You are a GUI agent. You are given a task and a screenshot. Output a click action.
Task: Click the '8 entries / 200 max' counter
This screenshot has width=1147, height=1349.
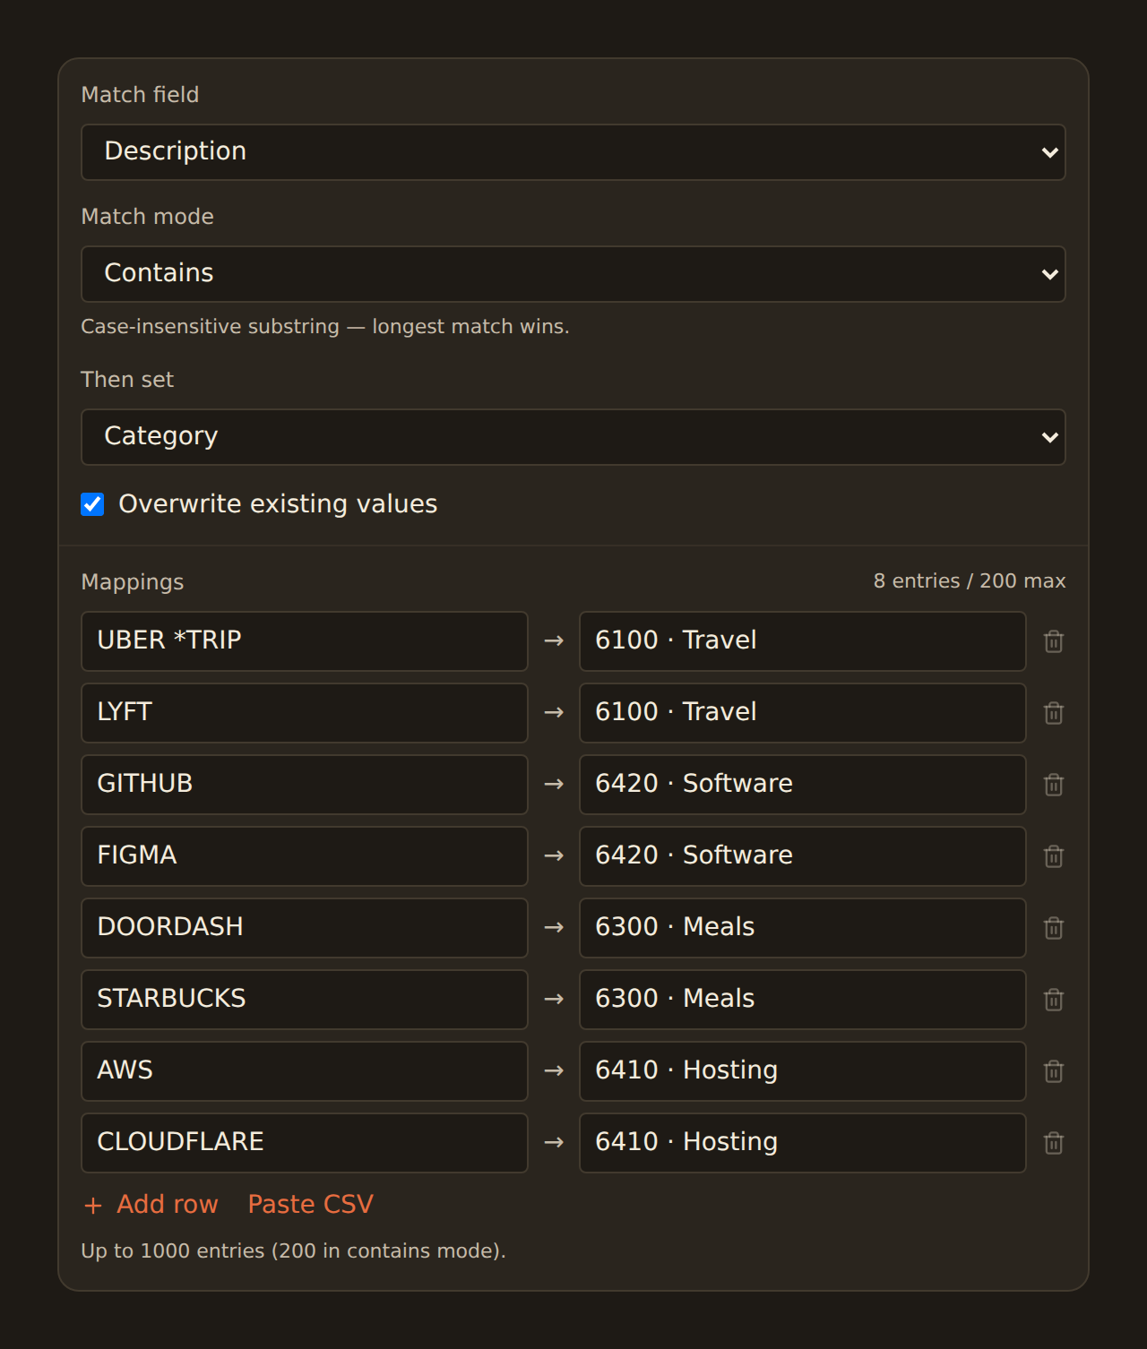tap(970, 580)
